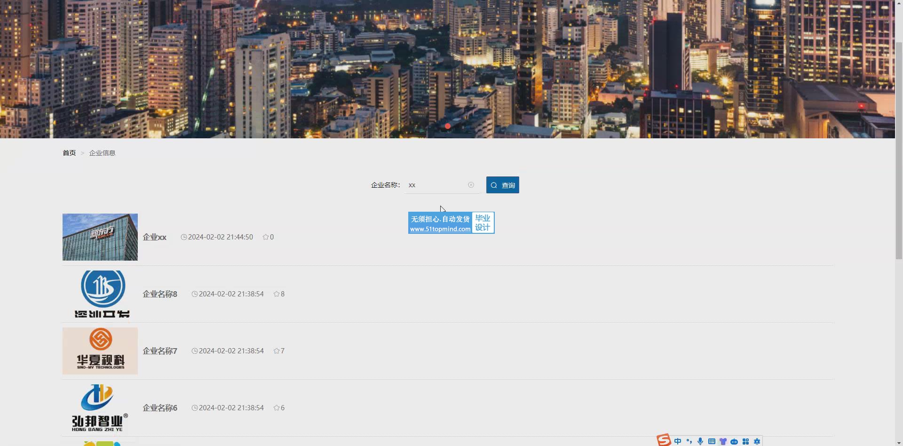Screen dimensions: 903x446
Task: Click the gamepad icon in IME bar
Action: pos(734,441)
